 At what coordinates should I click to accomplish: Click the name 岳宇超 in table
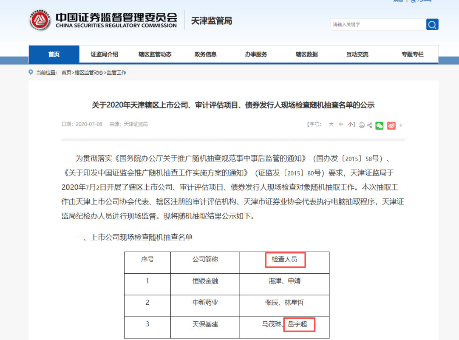pos(297,324)
